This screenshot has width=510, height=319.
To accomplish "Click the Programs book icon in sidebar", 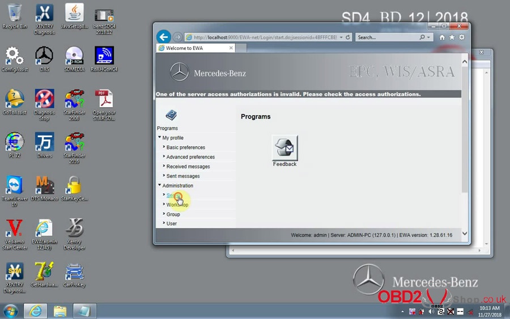I will [x=171, y=115].
